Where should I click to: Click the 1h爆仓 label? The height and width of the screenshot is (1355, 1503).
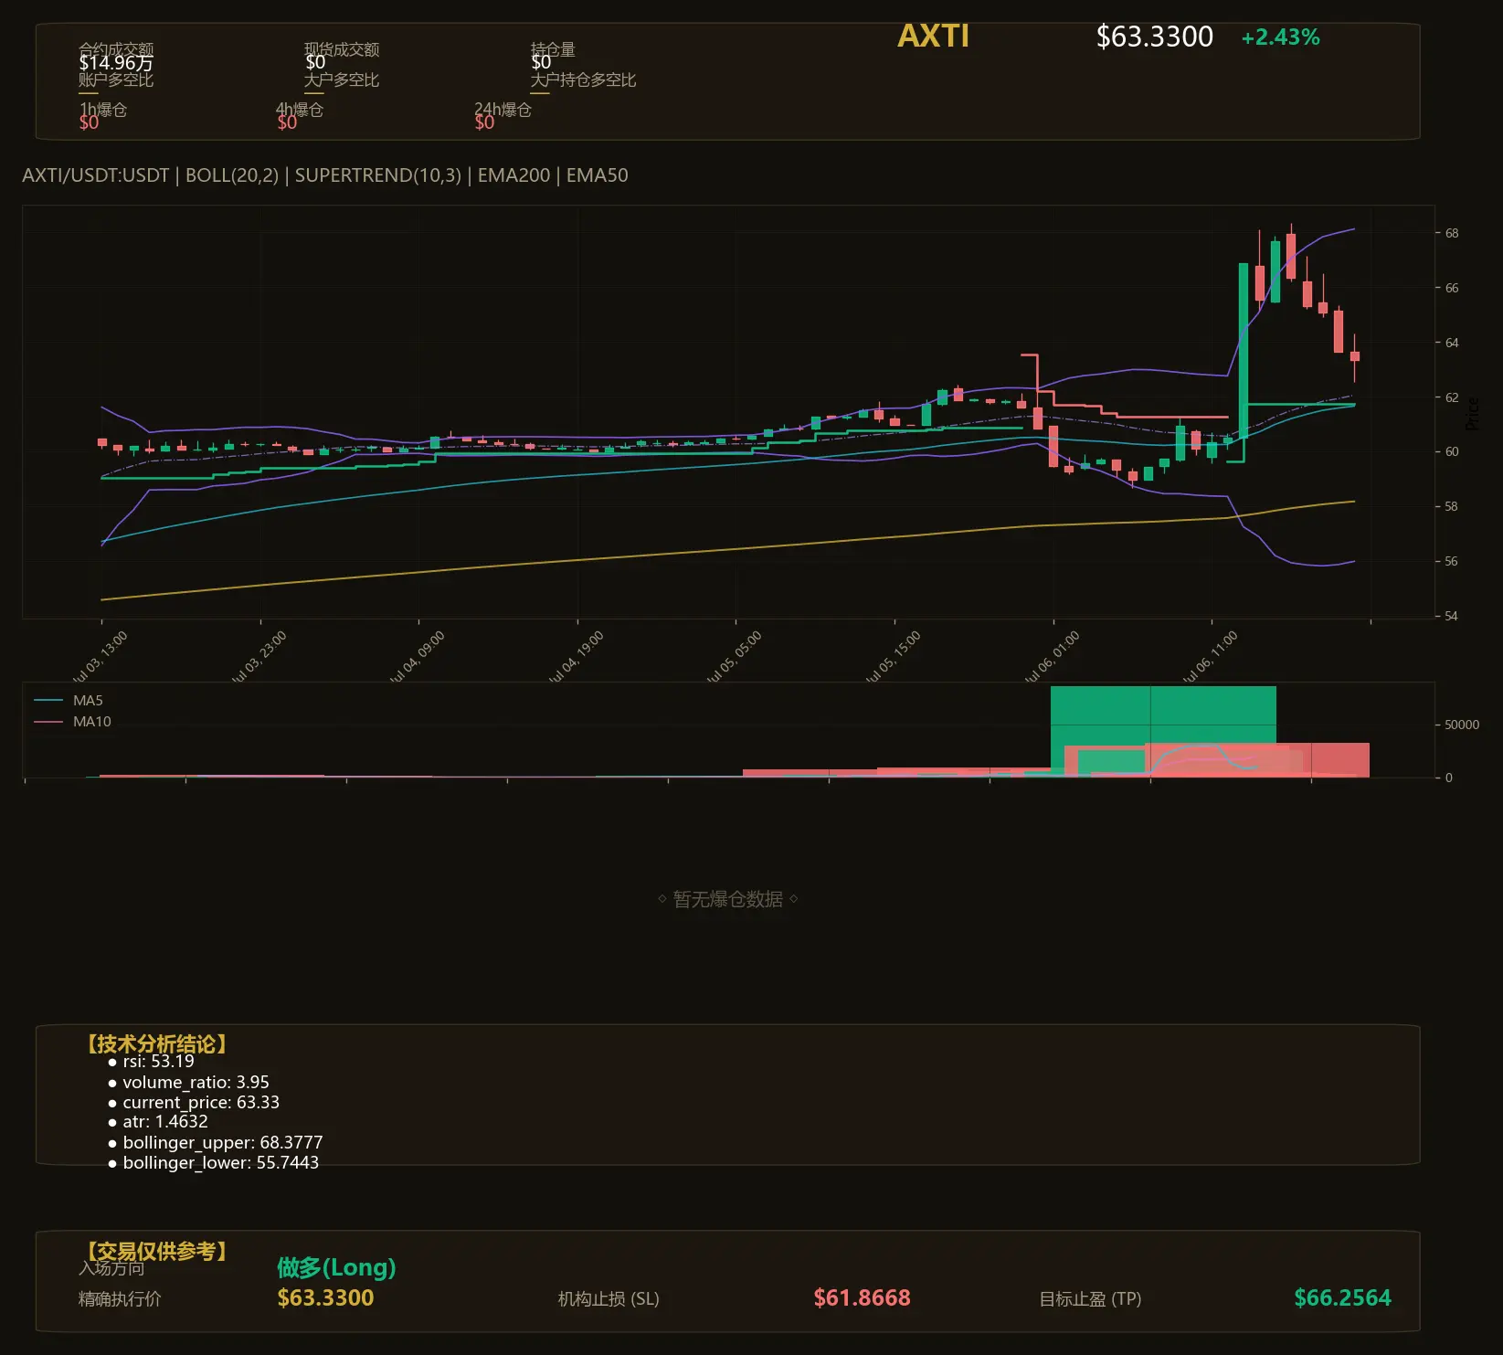pos(103,110)
